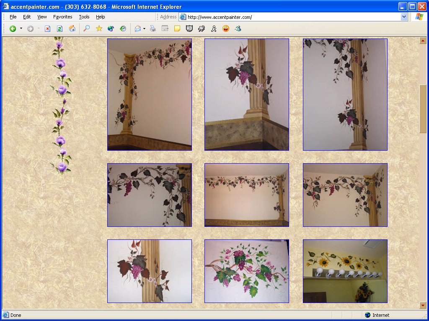Expand the Mail button dropdown arrow
Image resolution: width=429 pixels, height=321 pixels.
tap(144, 28)
